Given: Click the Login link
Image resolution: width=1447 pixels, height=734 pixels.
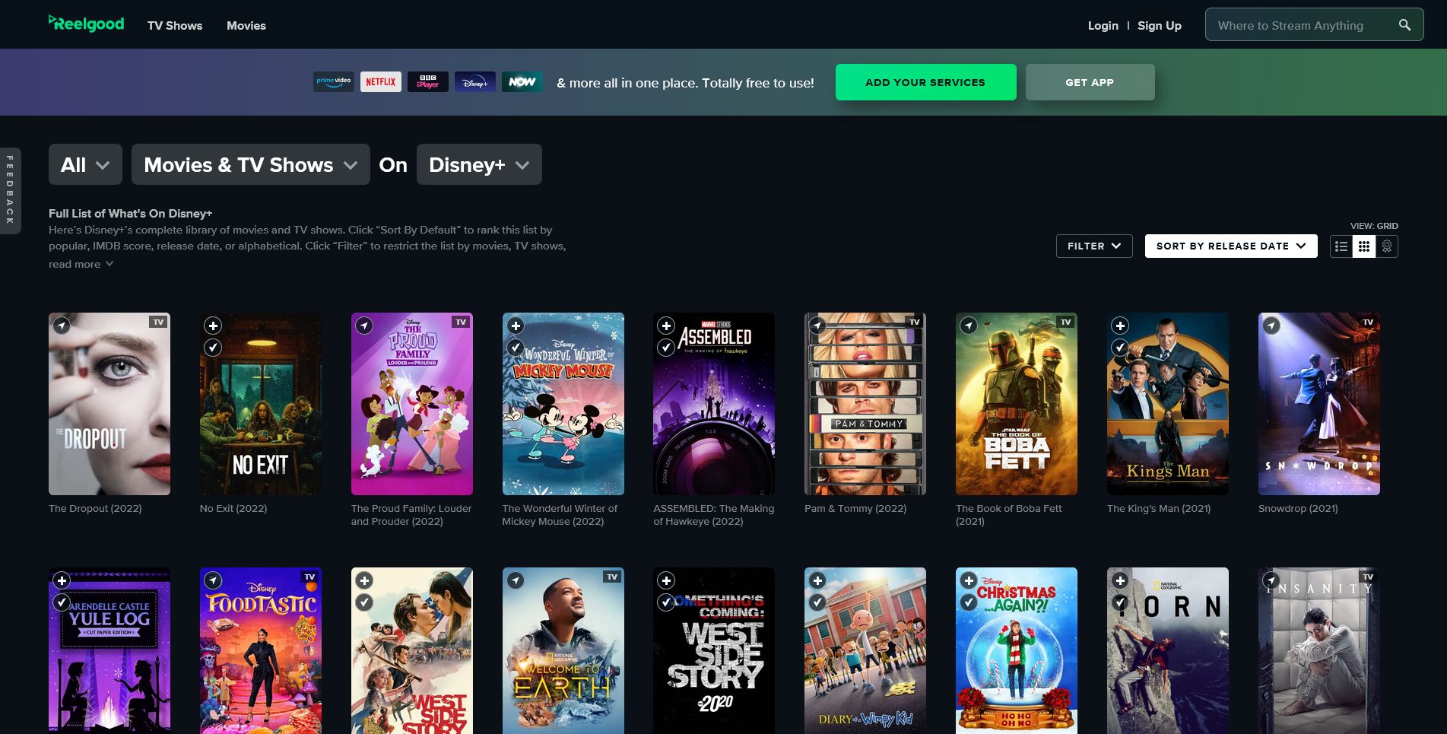Looking at the screenshot, I should (1103, 25).
